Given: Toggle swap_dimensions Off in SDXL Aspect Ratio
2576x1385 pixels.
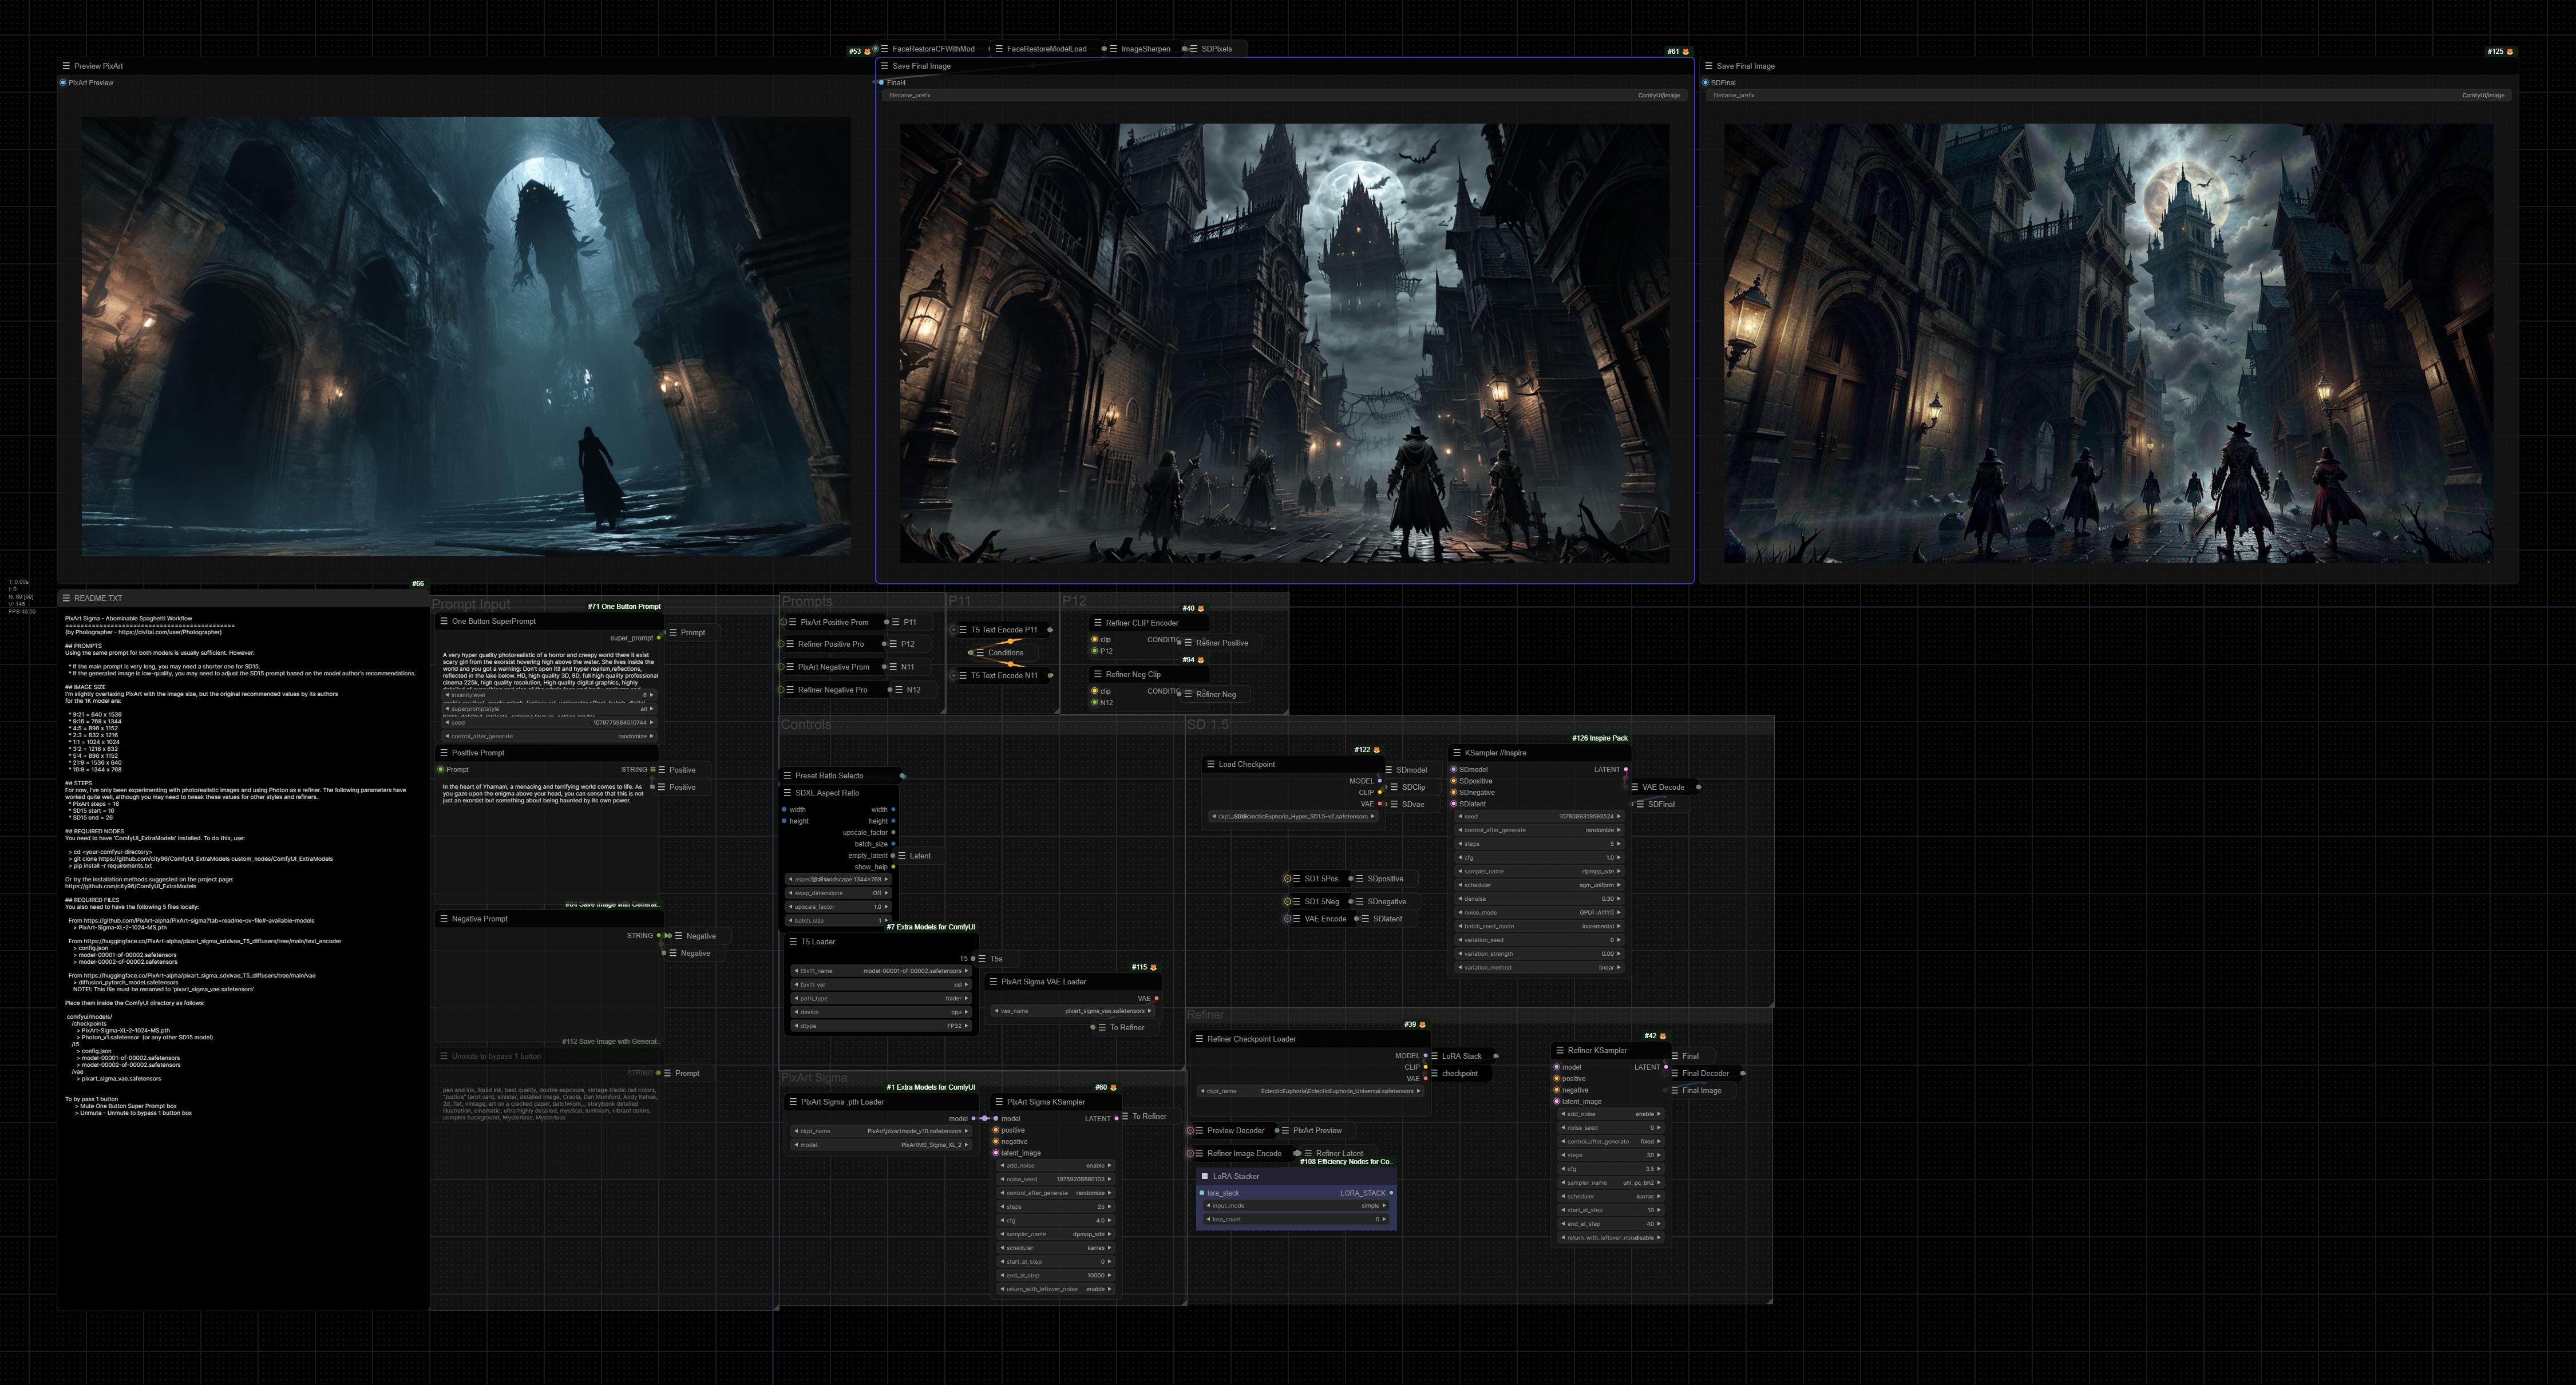Looking at the screenshot, I should pyautogui.click(x=838, y=894).
